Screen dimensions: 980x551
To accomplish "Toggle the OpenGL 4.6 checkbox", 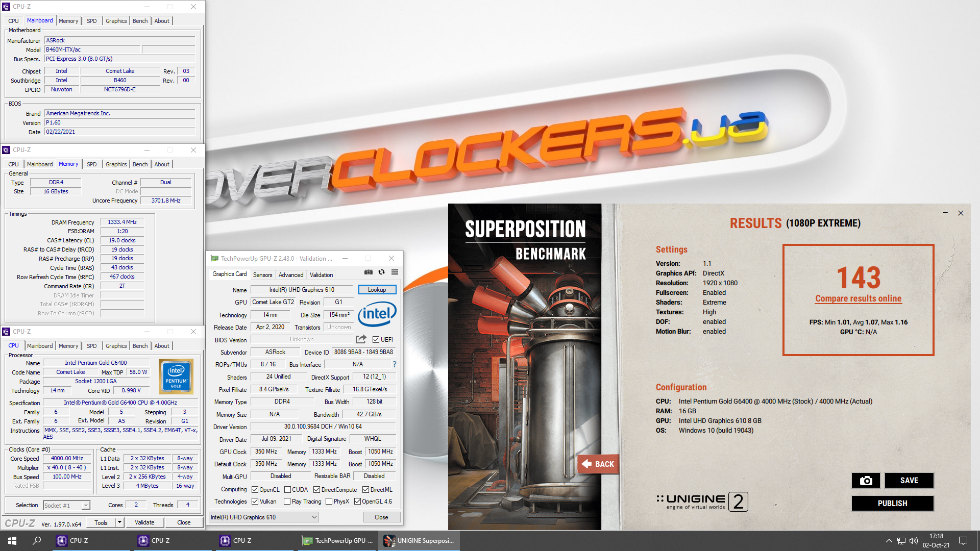I will (x=357, y=502).
